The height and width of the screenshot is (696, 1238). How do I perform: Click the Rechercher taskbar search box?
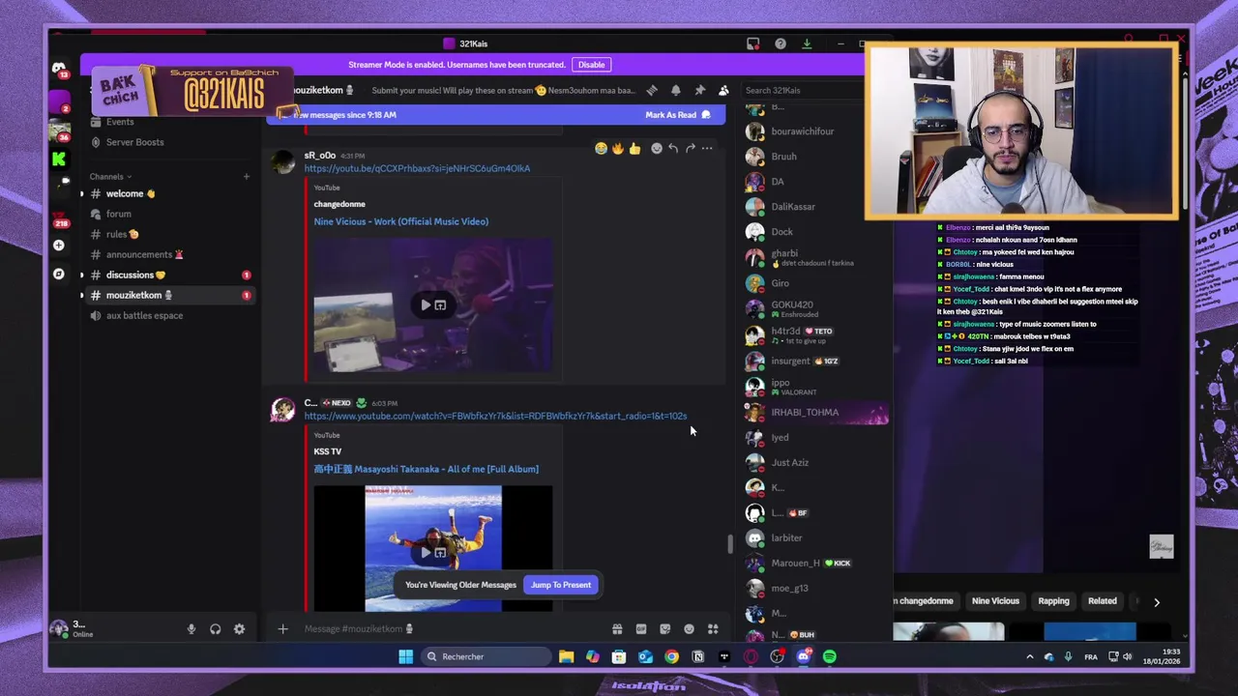(486, 657)
